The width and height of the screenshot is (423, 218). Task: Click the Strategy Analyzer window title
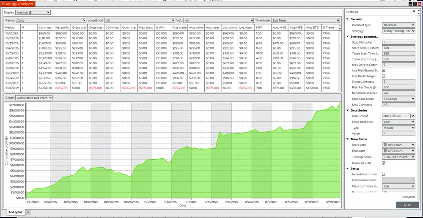[17, 4]
